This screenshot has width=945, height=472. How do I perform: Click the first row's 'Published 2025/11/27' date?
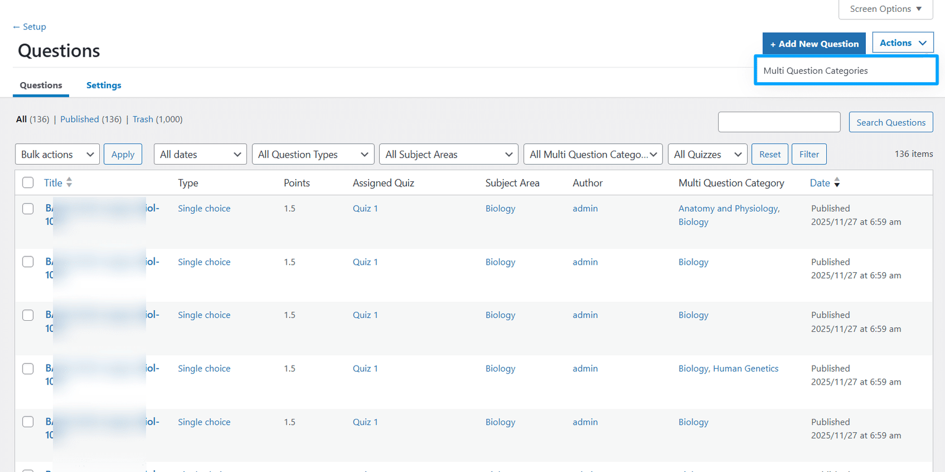coord(856,215)
